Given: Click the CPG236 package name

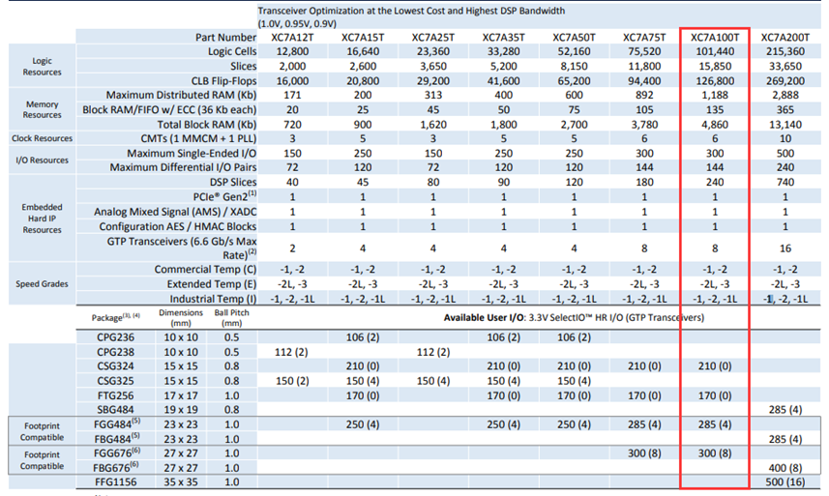Looking at the screenshot, I should pyautogui.click(x=115, y=337).
